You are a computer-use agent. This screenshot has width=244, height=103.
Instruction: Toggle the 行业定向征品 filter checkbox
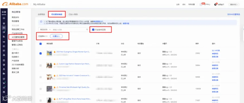click(x=93, y=30)
